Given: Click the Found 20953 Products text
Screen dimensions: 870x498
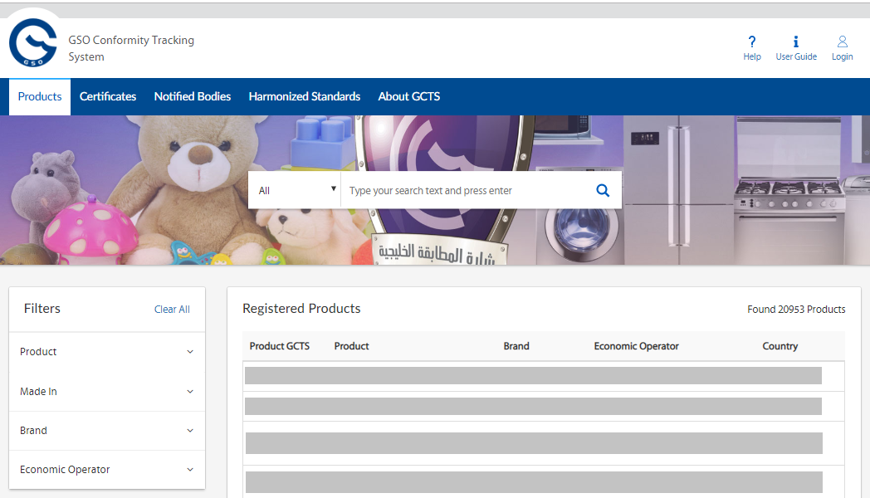Looking at the screenshot, I should pyautogui.click(x=796, y=310).
